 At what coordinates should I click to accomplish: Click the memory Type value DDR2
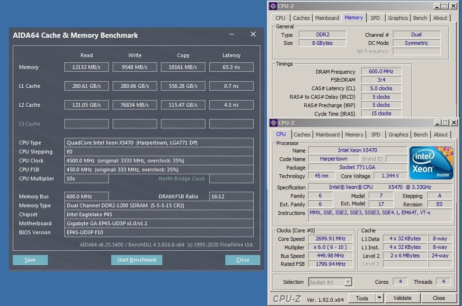323,34
